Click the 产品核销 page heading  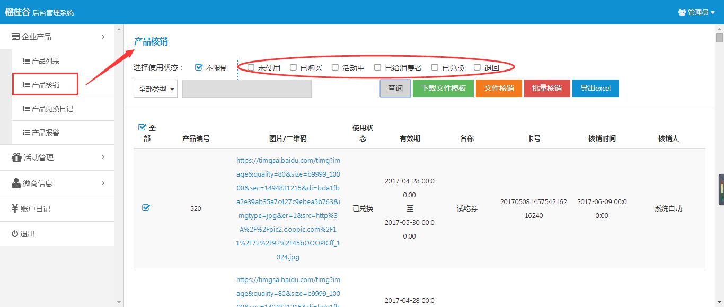pos(151,41)
